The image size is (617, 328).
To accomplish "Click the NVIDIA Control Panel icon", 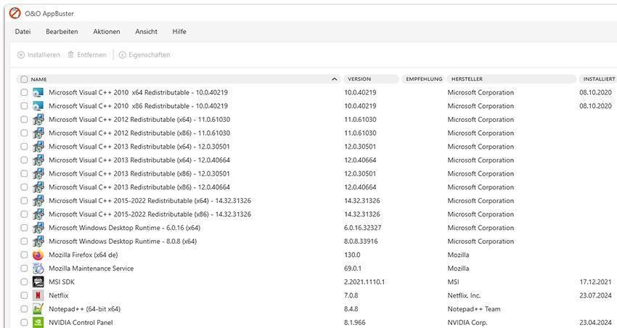I will (x=38, y=322).
